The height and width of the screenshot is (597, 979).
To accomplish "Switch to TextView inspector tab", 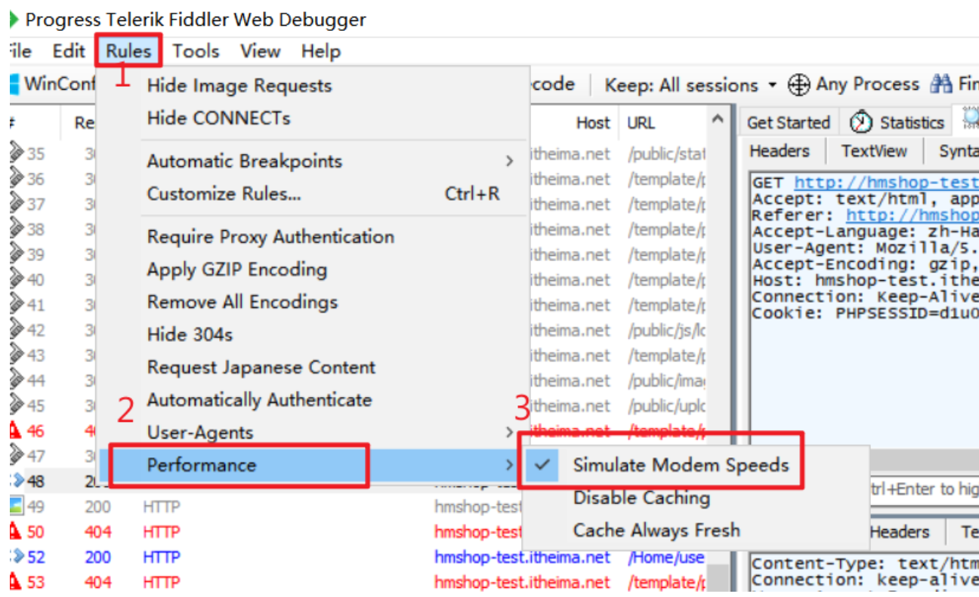I will tap(875, 151).
